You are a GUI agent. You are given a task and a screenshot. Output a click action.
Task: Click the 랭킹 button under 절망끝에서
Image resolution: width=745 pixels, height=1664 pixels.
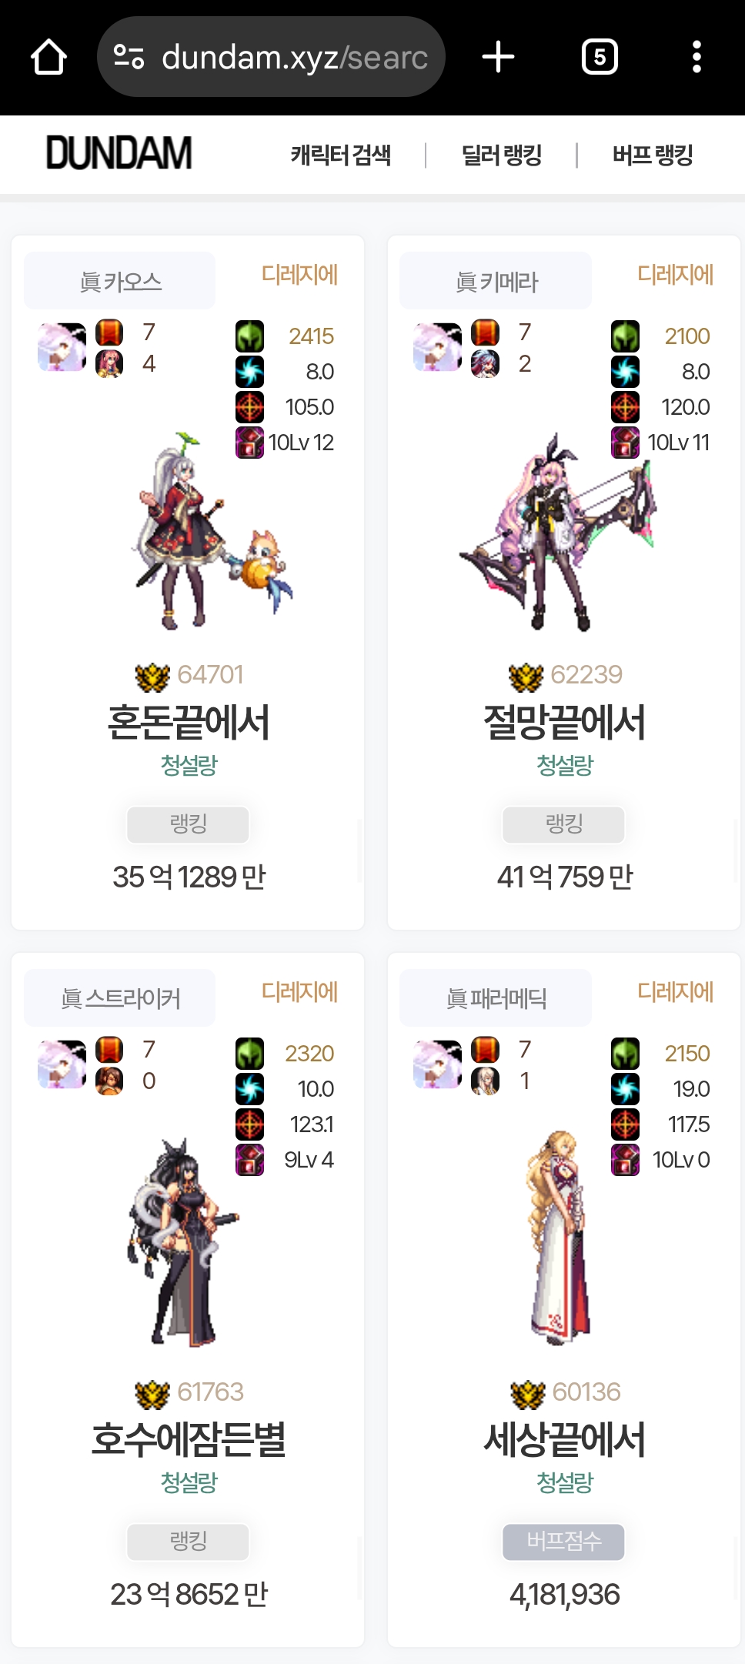(x=564, y=824)
